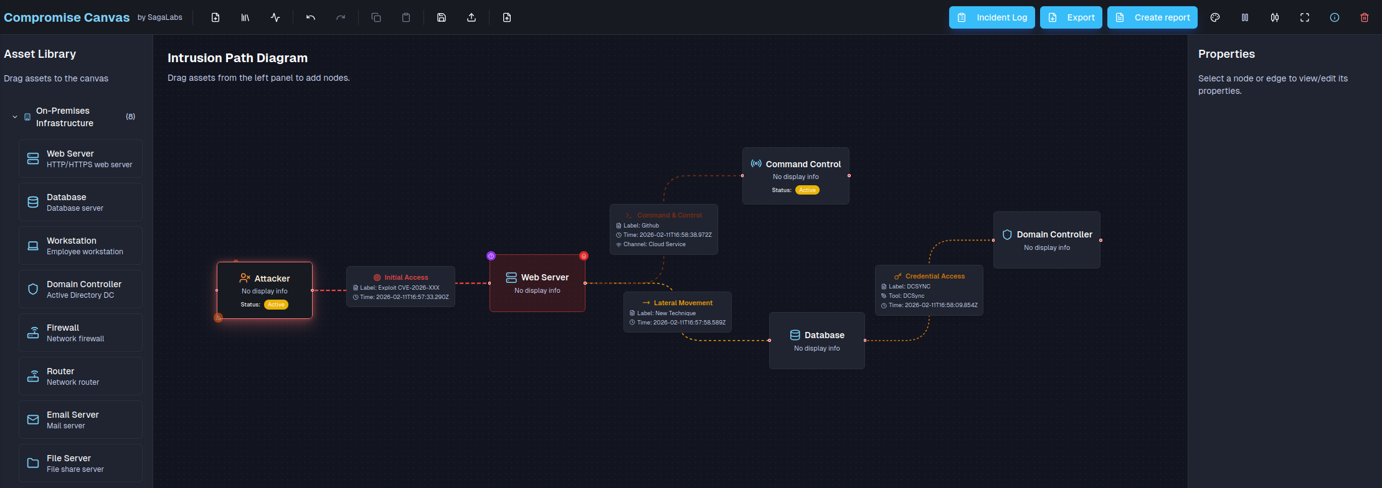Screen dimensions: 1382x488
Task: Click the 'Channel: Cloud Service' text
Action: [x=655, y=244]
